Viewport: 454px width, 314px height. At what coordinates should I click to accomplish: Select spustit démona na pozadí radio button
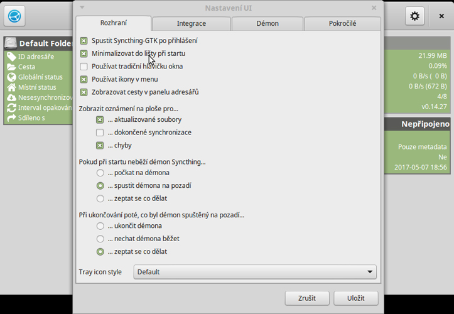[100, 186]
